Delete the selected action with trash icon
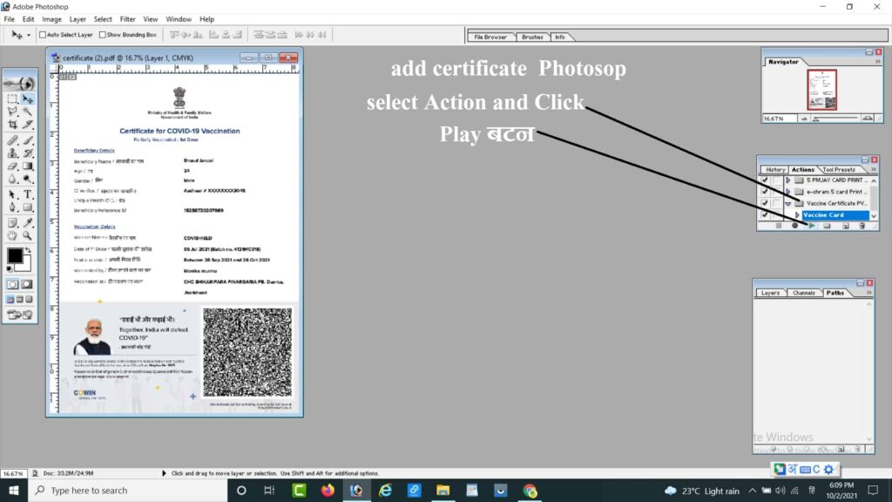 [862, 226]
